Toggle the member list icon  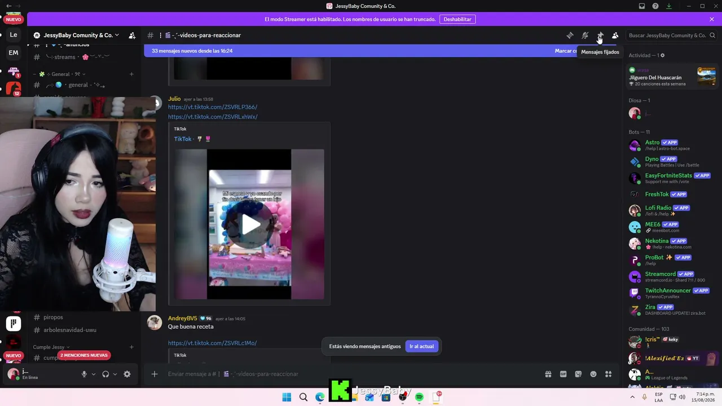pyautogui.click(x=615, y=35)
